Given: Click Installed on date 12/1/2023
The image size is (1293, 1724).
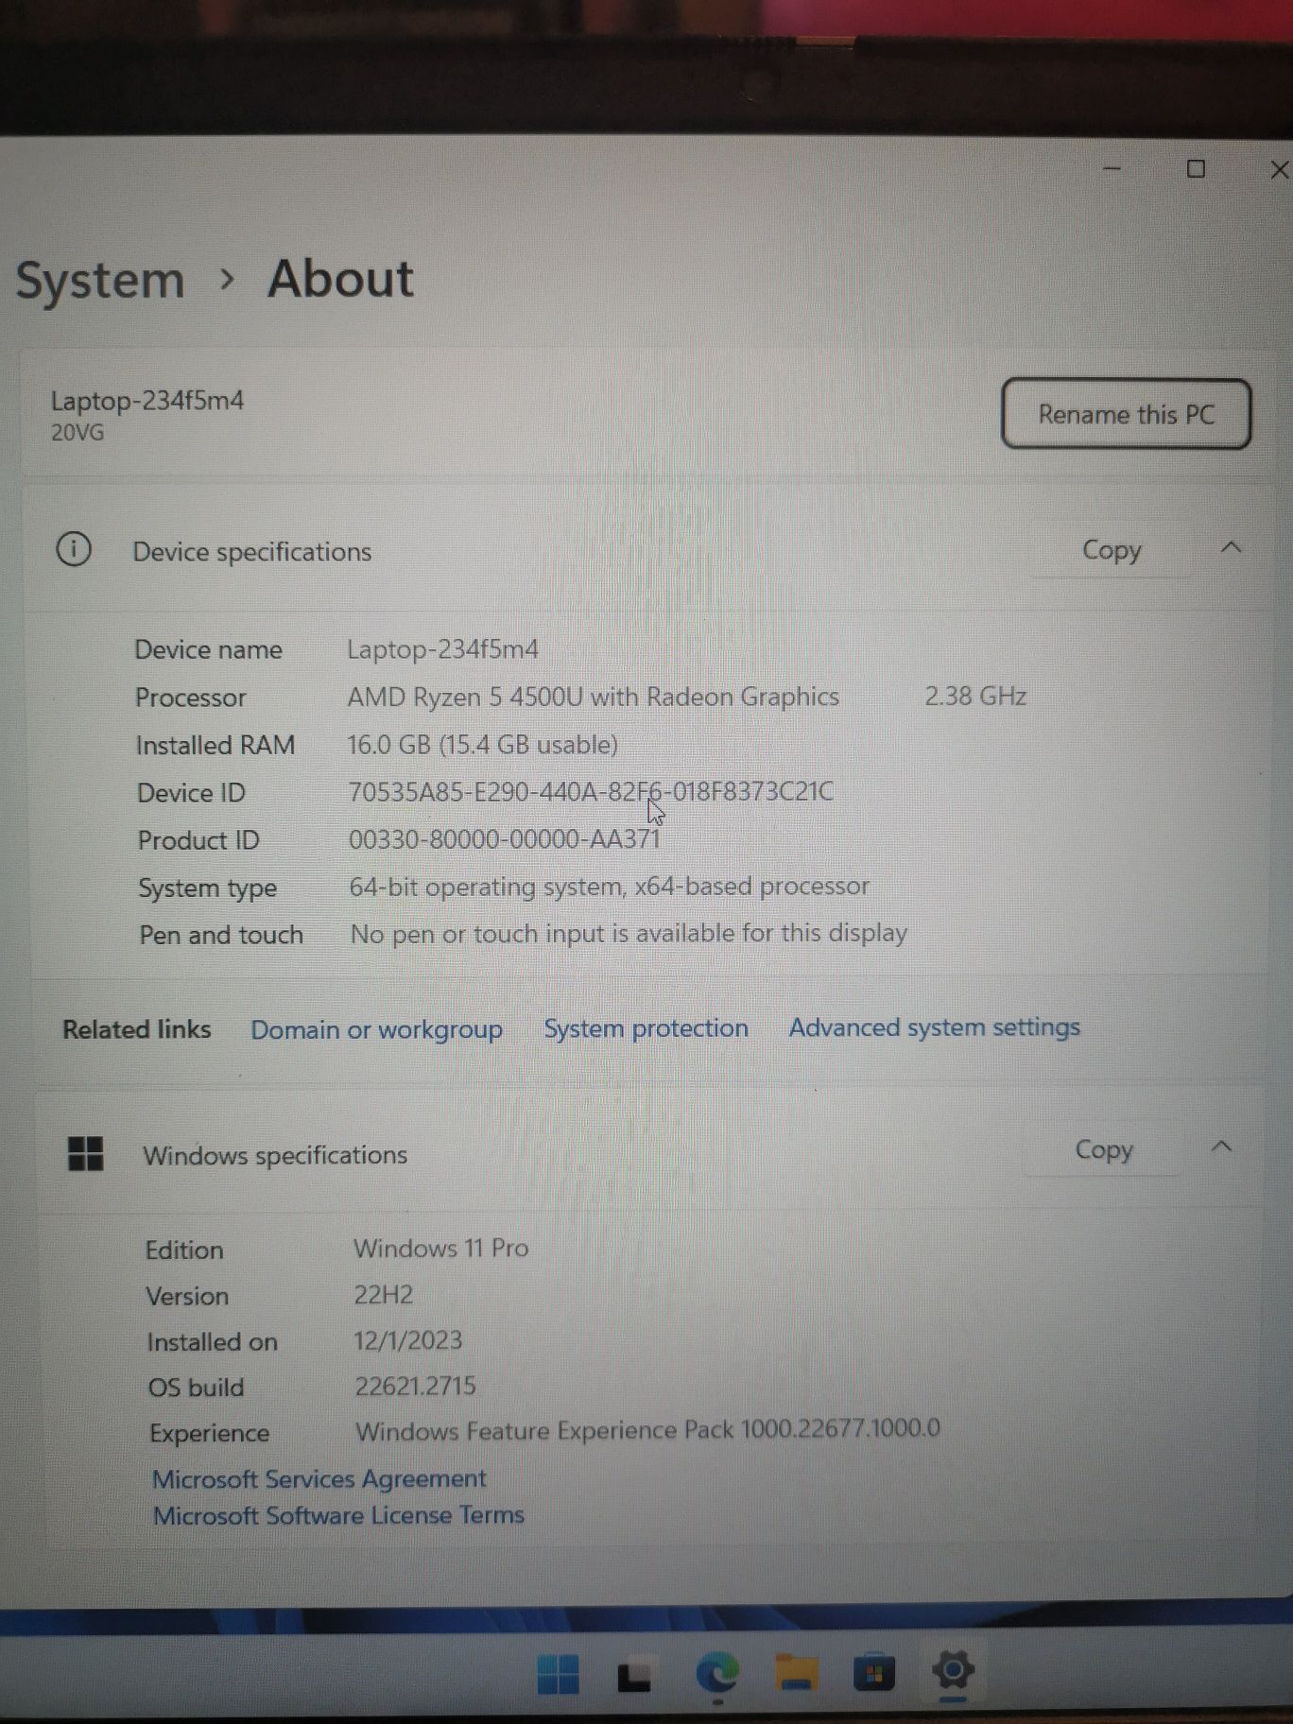Looking at the screenshot, I should pyautogui.click(x=407, y=1341).
